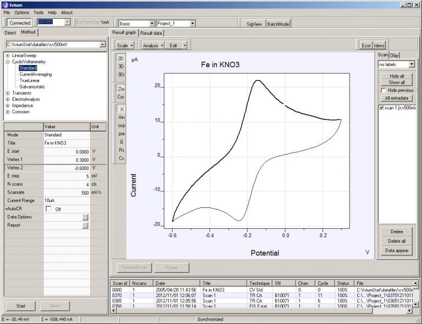
Task: Select the 2D graph view button
Action: pyautogui.click(x=121, y=58)
